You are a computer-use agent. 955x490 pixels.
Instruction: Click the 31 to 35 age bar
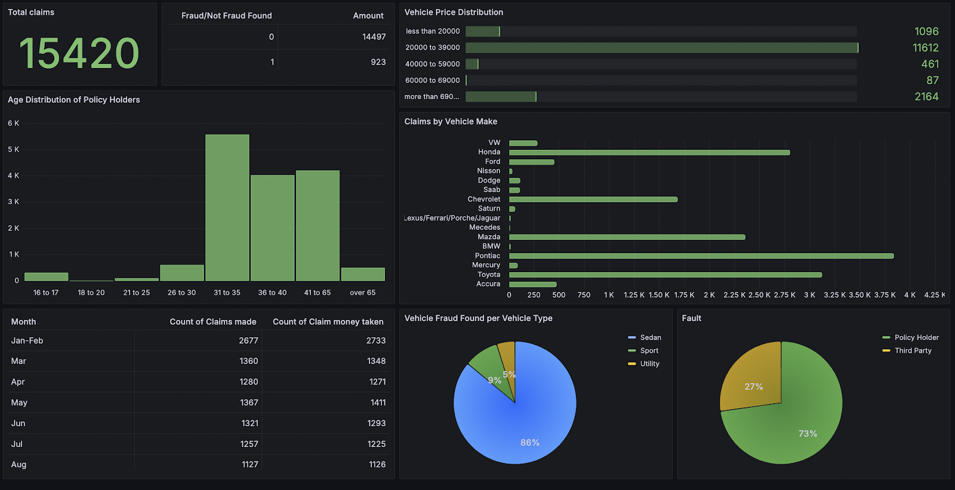coord(227,208)
